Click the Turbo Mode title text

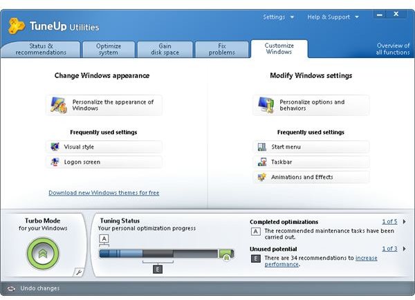tap(43, 221)
